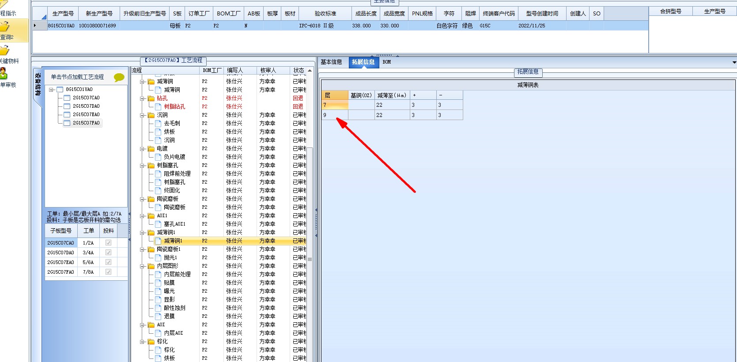Click the 2G15C07CA0 node icon in structure tree
The image size is (737, 362).
67,98
